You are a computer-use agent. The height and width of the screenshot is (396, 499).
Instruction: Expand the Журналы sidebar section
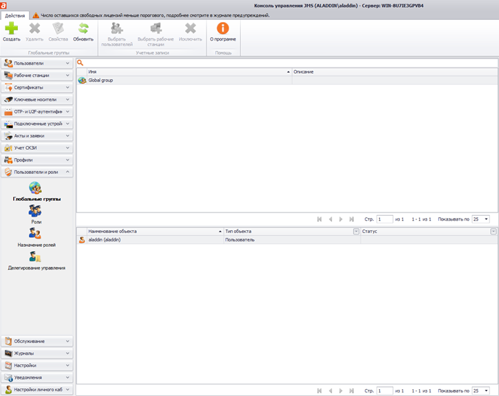tap(37, 353)
